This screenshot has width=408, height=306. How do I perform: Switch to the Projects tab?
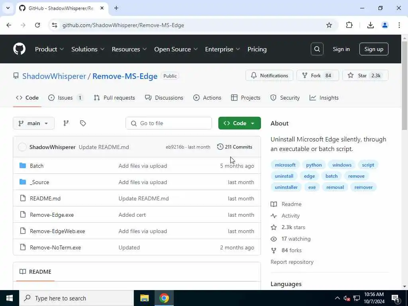point(245,98)
